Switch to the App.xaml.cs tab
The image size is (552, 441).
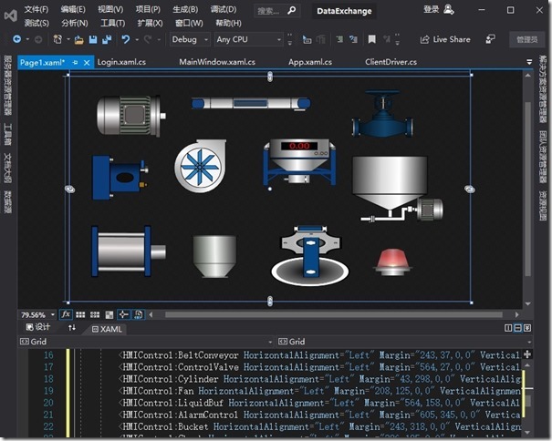pos(310,62)
